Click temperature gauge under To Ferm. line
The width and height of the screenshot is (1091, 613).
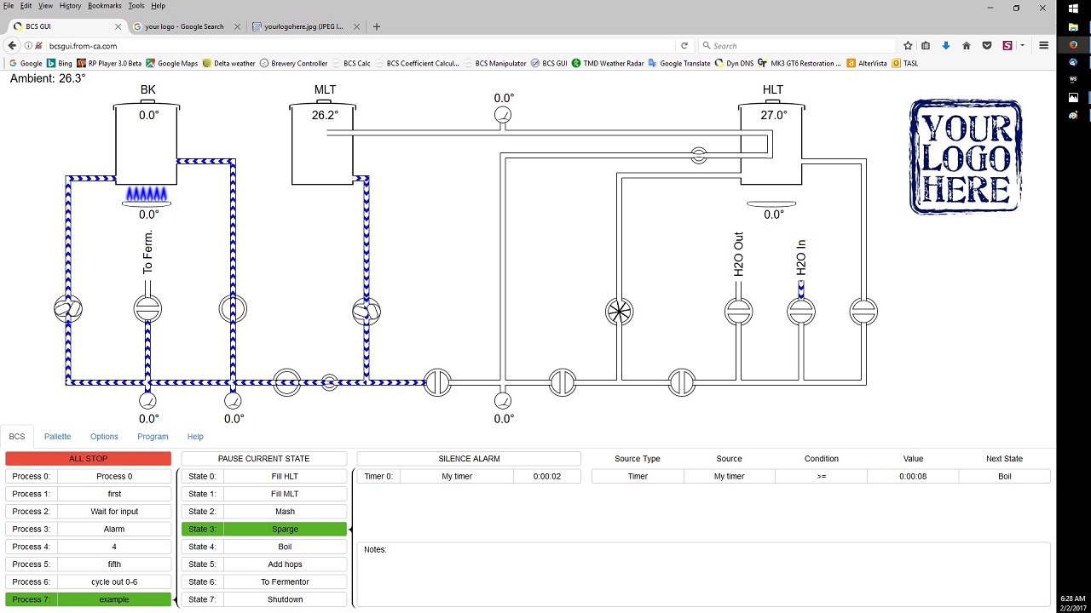click(147, 400)
